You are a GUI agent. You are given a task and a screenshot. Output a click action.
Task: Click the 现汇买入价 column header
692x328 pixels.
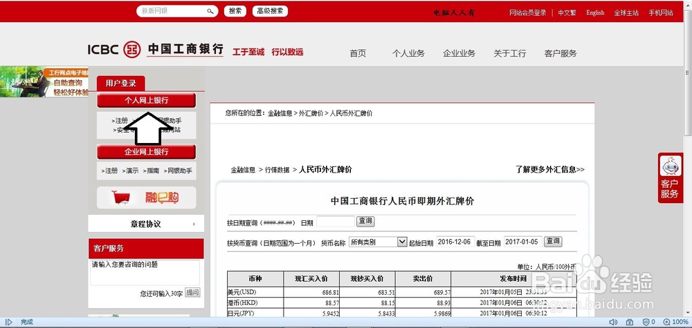(311, 279)
